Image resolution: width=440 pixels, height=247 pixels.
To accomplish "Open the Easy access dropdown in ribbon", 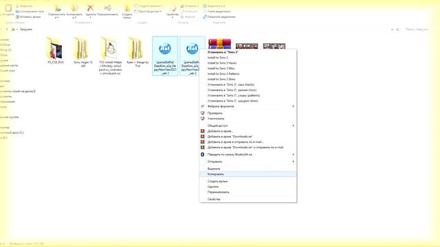I will point(148,12).
